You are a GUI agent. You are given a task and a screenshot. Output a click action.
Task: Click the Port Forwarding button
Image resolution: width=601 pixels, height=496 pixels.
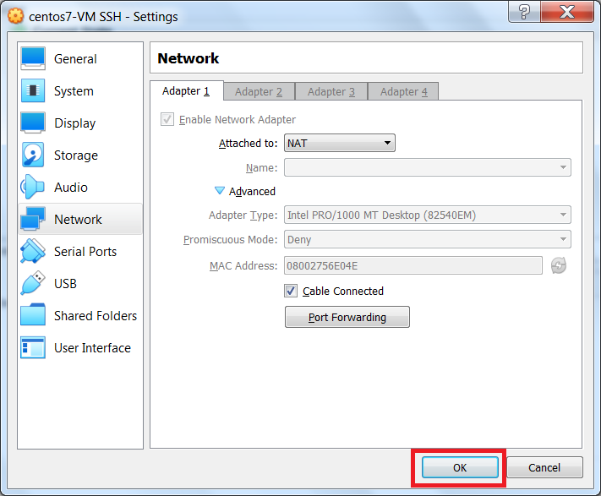pos(347,318)
